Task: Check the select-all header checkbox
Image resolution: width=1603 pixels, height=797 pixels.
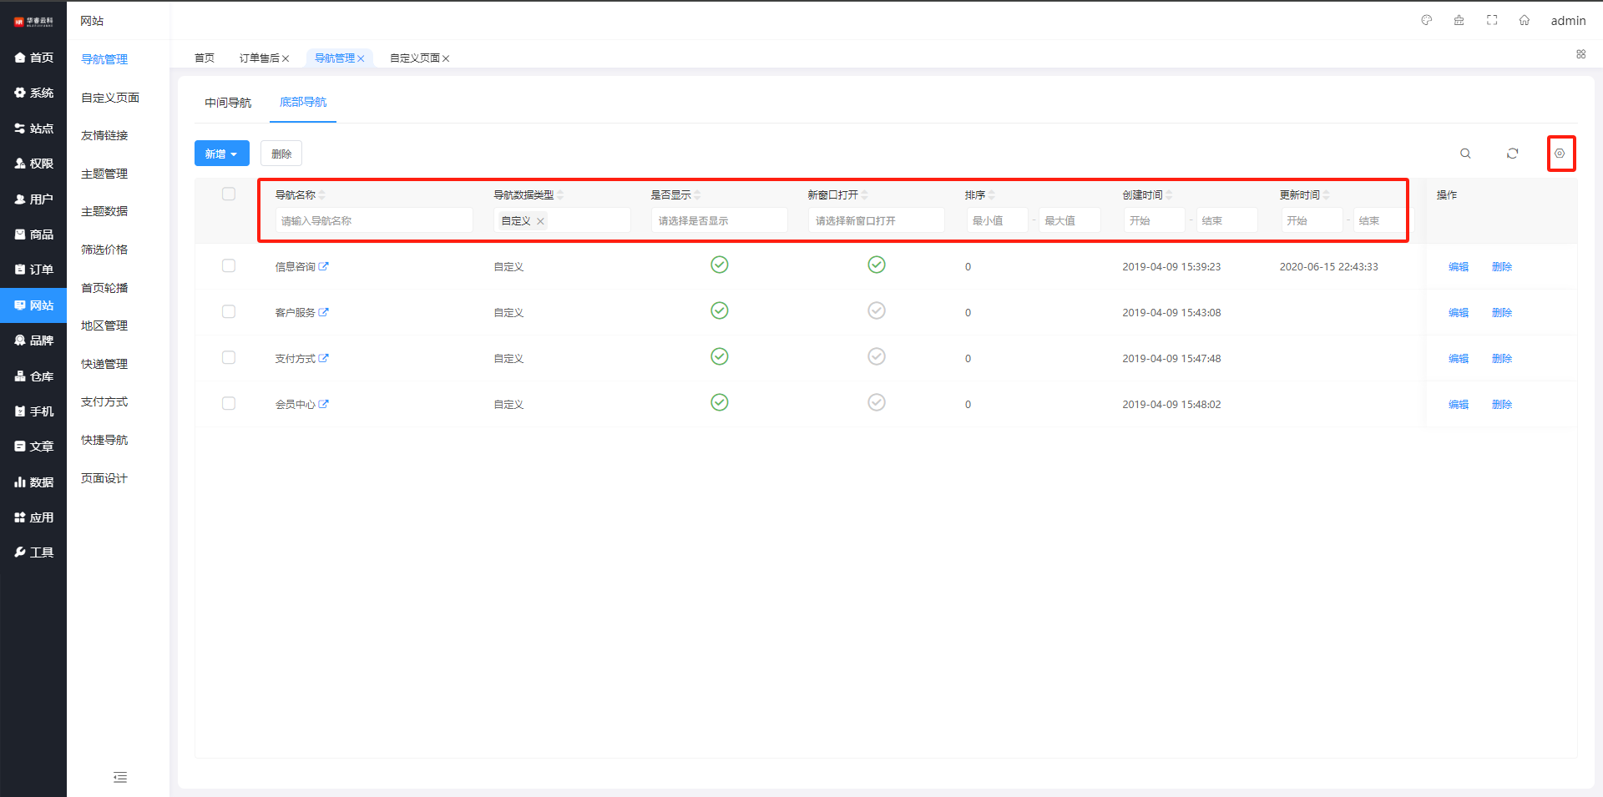Action: (x=229, y=194)
